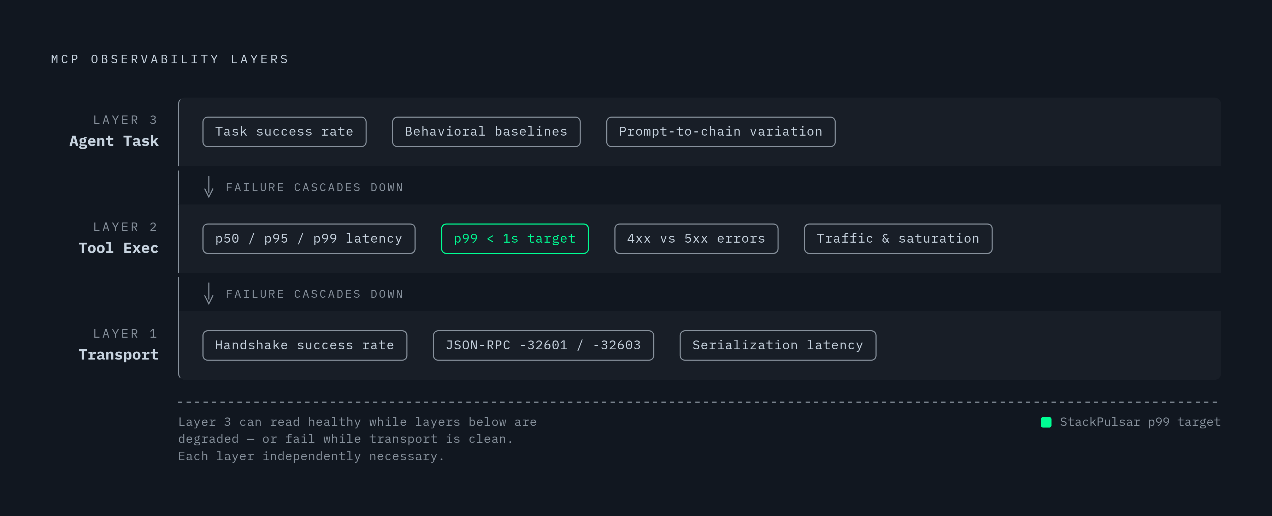1272x516 pixels.
Task: Click the Agent Task layer label
Action: (114, 141)
